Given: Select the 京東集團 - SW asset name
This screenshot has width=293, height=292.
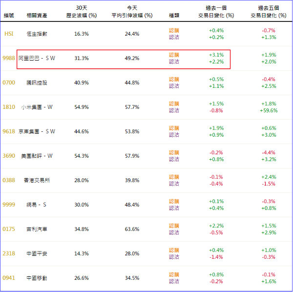Looking at the screenshot, I should pos(37,131).
